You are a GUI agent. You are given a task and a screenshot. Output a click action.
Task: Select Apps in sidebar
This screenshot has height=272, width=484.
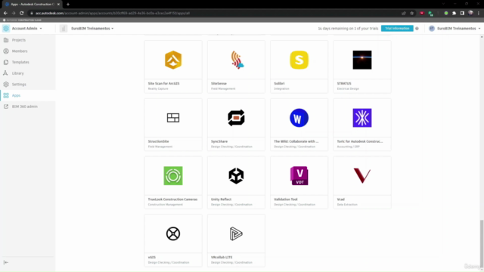[28, 96]
